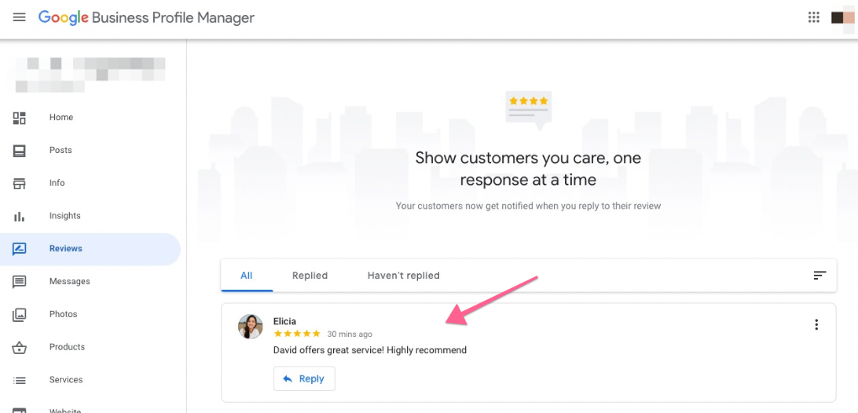
Task: Open the sort reviews menu
Action: coord(819,275)
